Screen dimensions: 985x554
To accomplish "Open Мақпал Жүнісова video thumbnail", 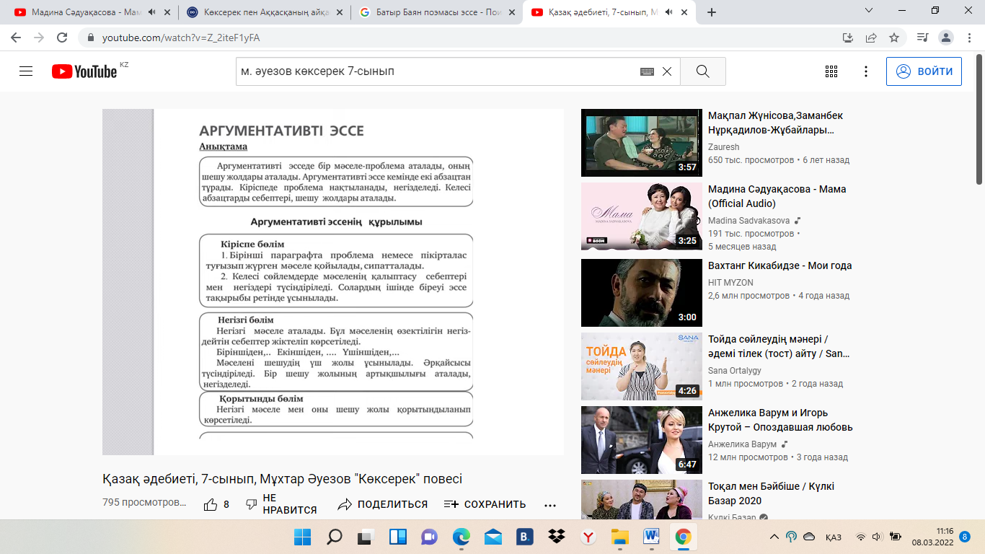I will pyautogui.click(x=642, y=143).
